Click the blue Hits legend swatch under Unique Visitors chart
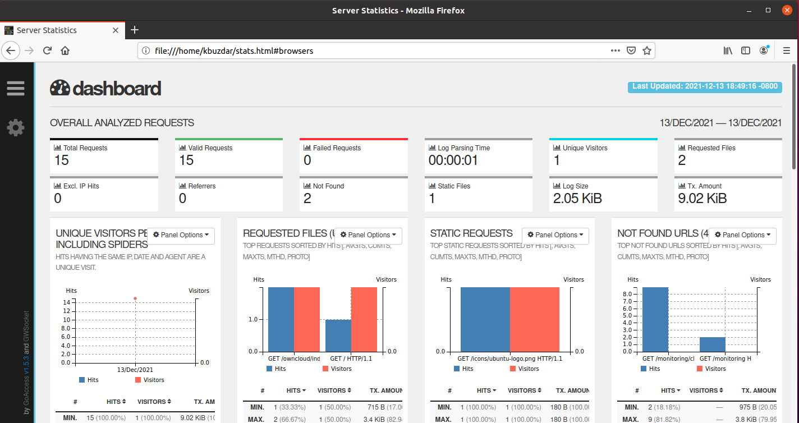 click(x=83, y=380)
